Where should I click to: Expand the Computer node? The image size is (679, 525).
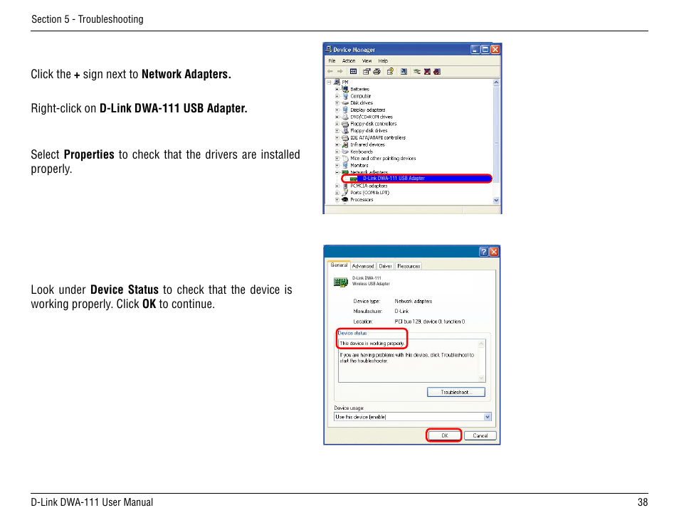(x=337, y=96)
